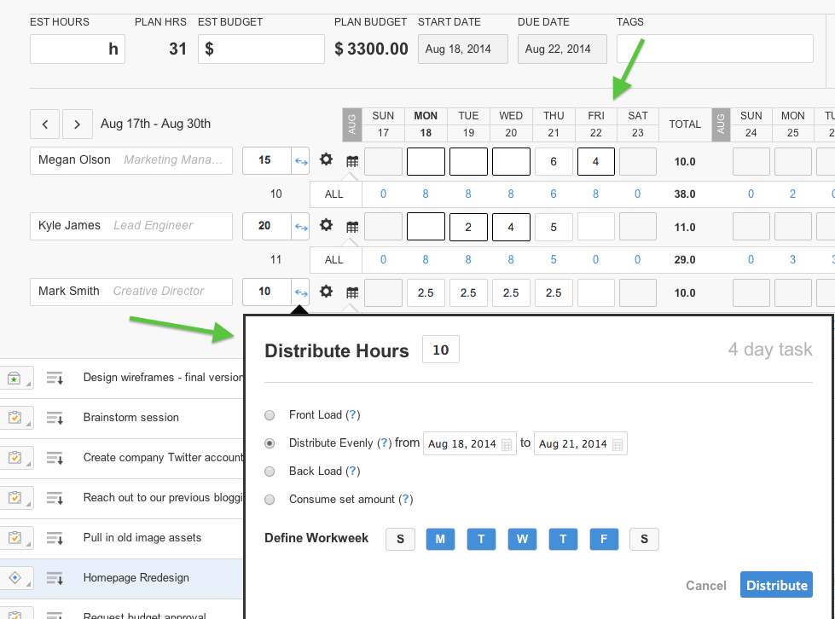Advance to the next date range
This screenshot has height=619, width=835.
point(77,124)
